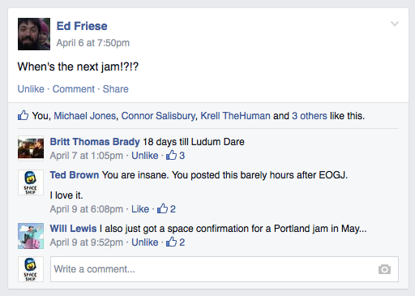Open the April 6 at 7:50pm timestamp
415x296 pixels.
[x=93, y=43]
